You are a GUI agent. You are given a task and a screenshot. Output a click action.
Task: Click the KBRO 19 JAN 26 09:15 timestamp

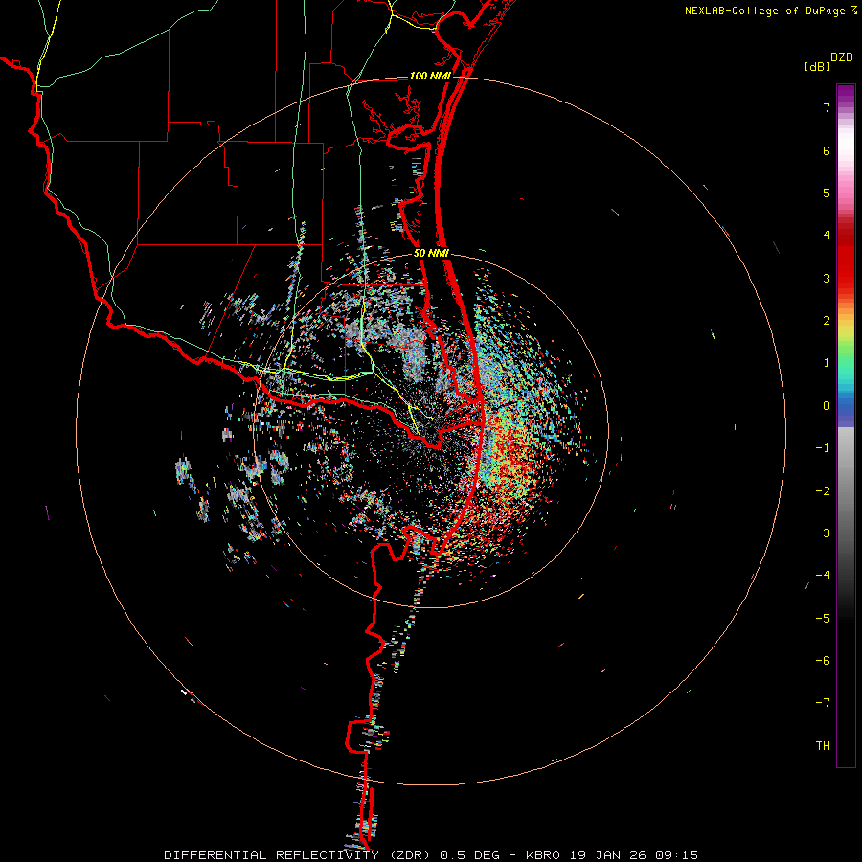click(x=612, y=855)
